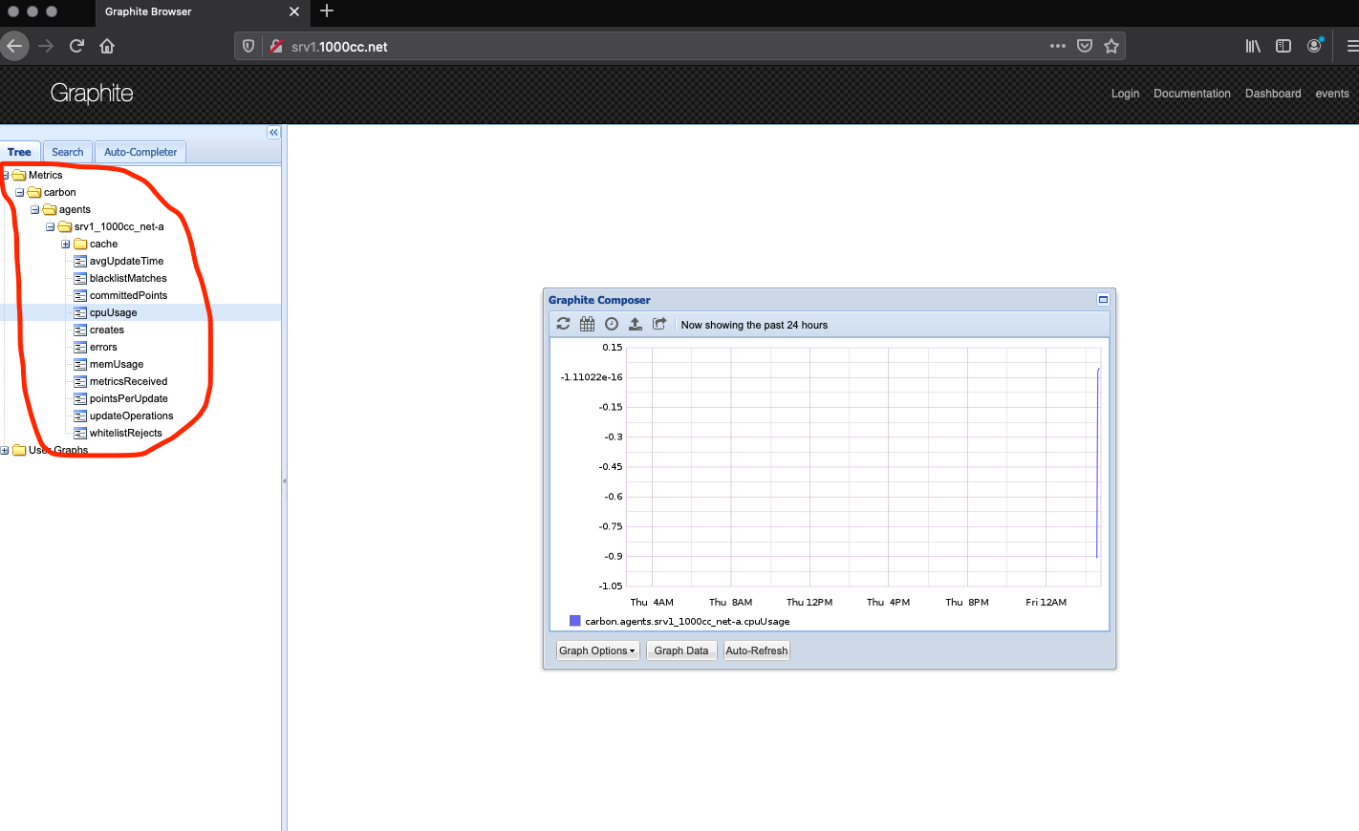1359x831 pixels.
Task: Open the page actions three-dot menu
Action: point(1058,46)
